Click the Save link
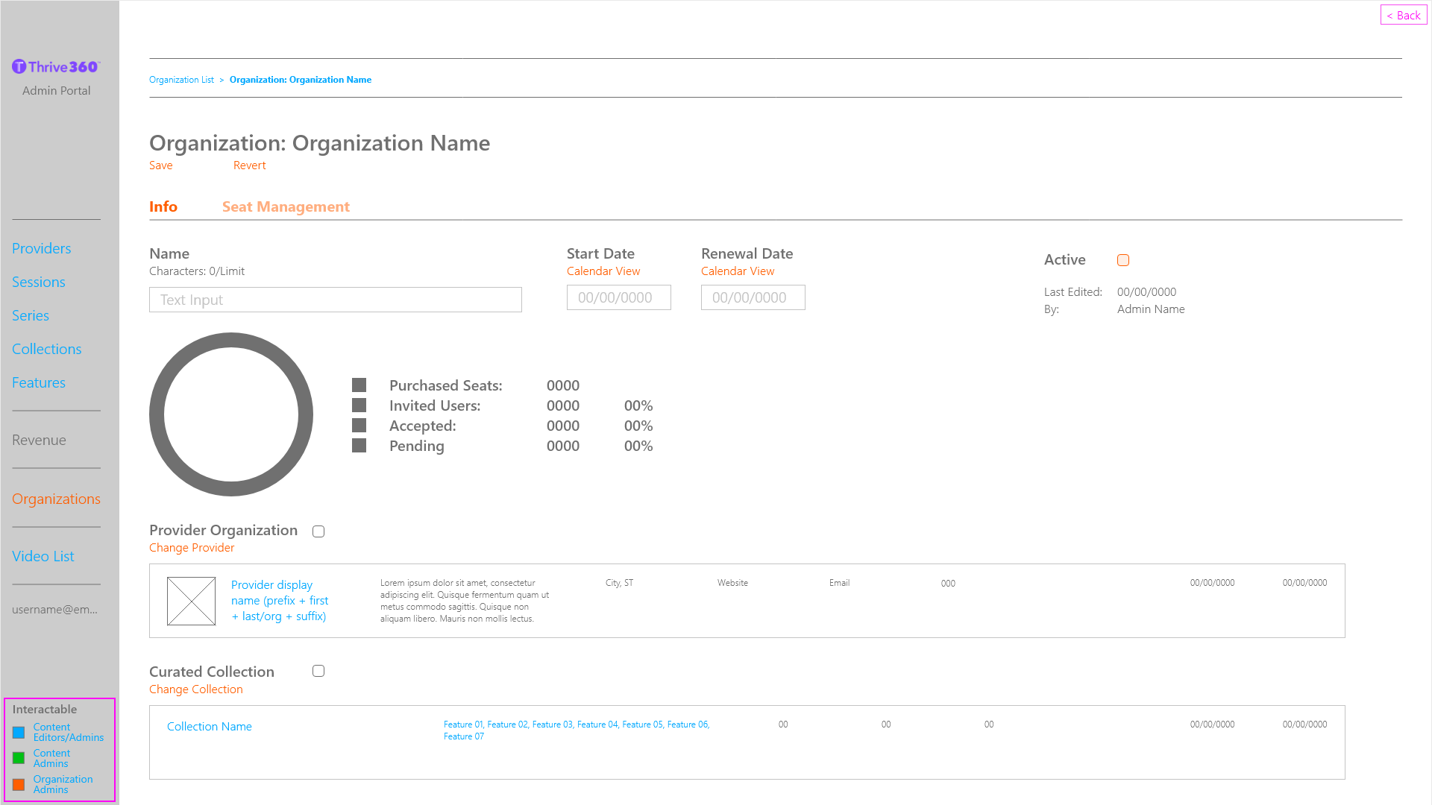This screenshot has height=805, width=1432. pos(161,165)
